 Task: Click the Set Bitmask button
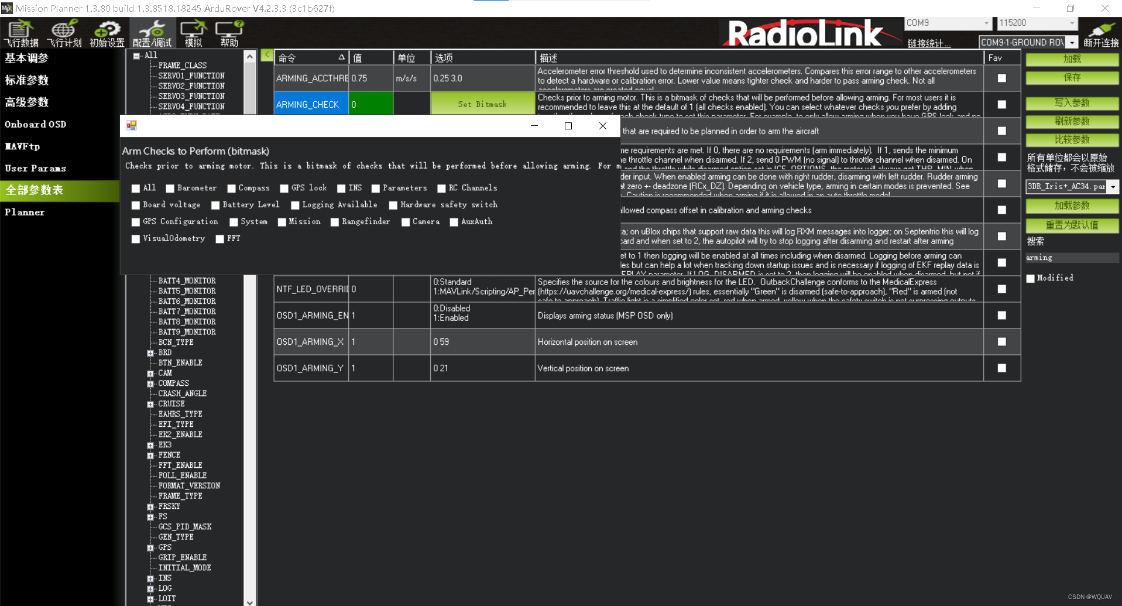click(x=482, y=104)
